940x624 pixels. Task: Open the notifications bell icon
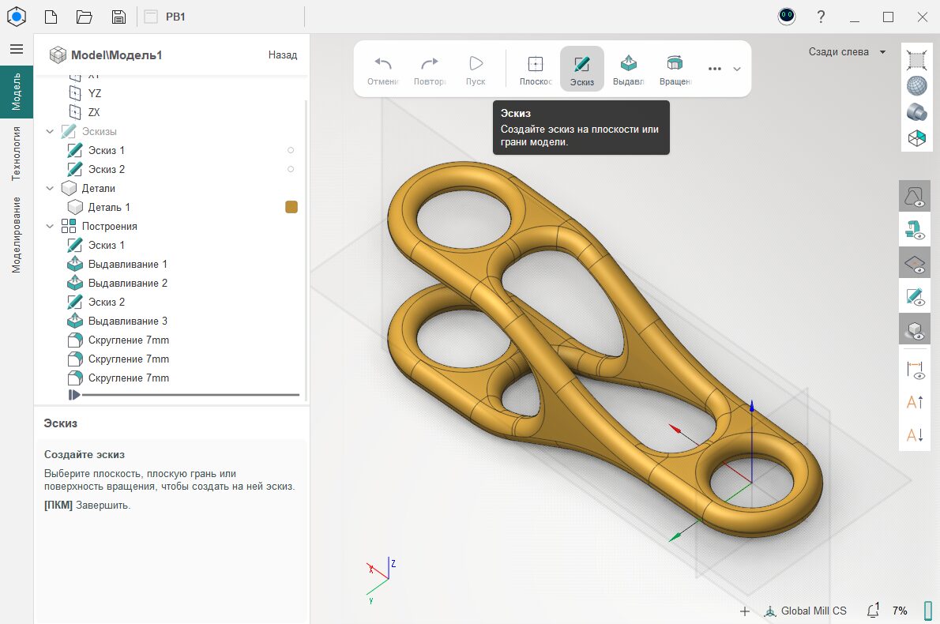pos(873,611)
